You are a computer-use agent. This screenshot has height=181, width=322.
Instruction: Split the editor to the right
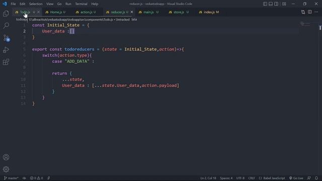[310, 12]
